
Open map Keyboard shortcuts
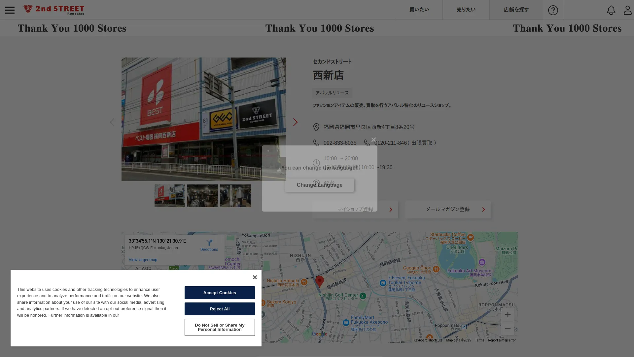[428, 340]
